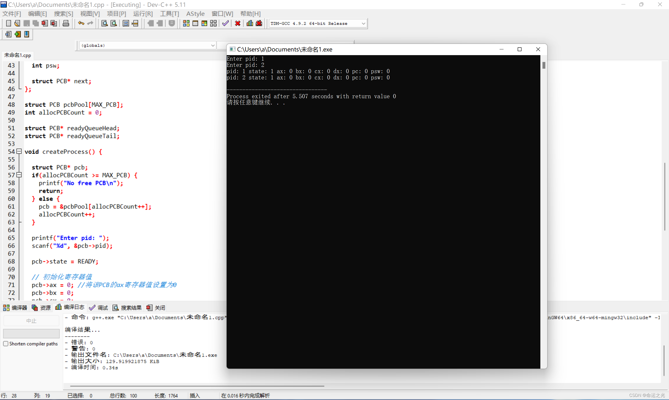Click line number 65 in the gutter
669x400 pixels.
[x=11, y=238]
